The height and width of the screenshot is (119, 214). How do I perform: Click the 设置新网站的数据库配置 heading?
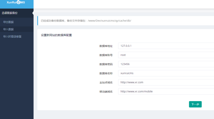tap(56, 35)
